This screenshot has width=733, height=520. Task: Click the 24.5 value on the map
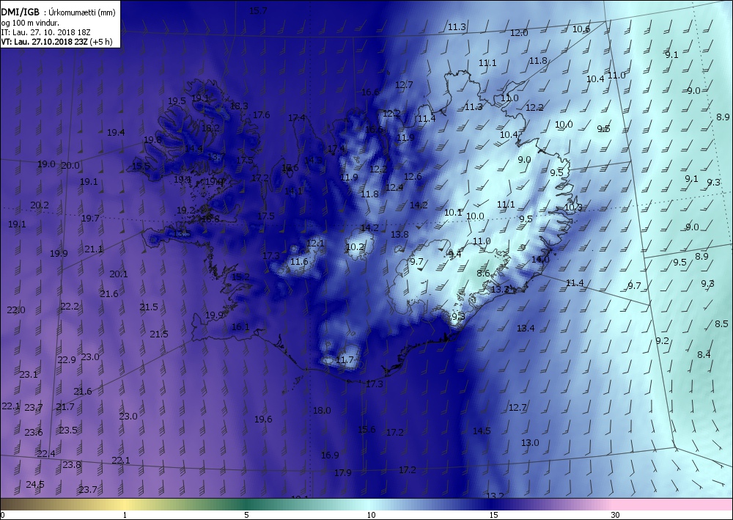tap(35, 484)
